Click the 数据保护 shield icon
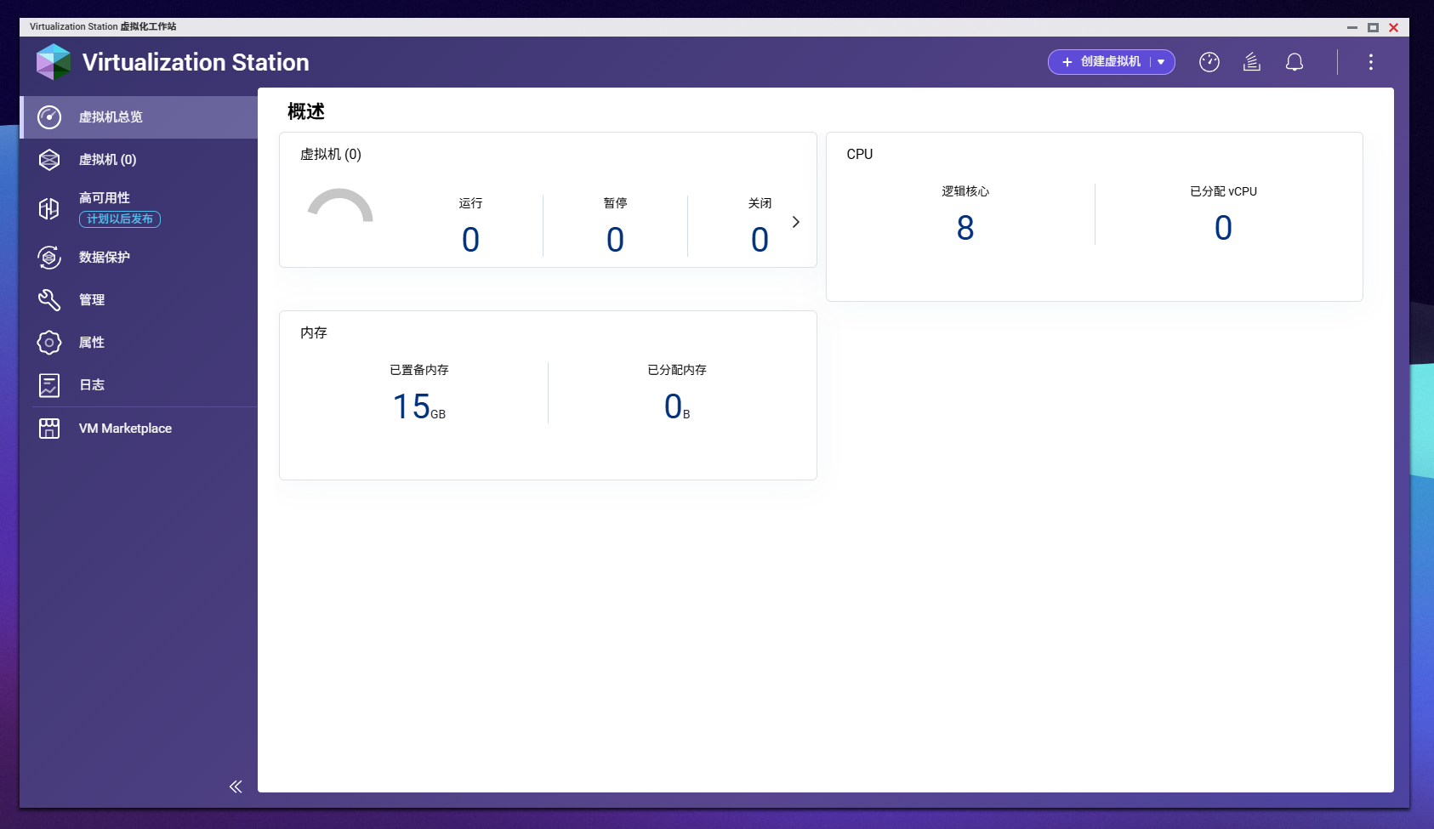This screenshot has height=829, width=1434. [49, 257]
